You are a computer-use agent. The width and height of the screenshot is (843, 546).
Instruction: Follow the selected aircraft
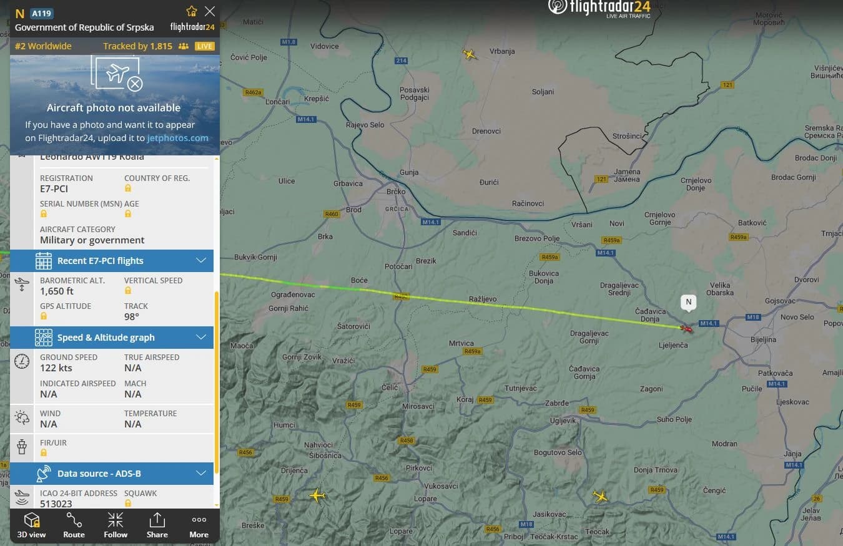click(x=116, y=525)
